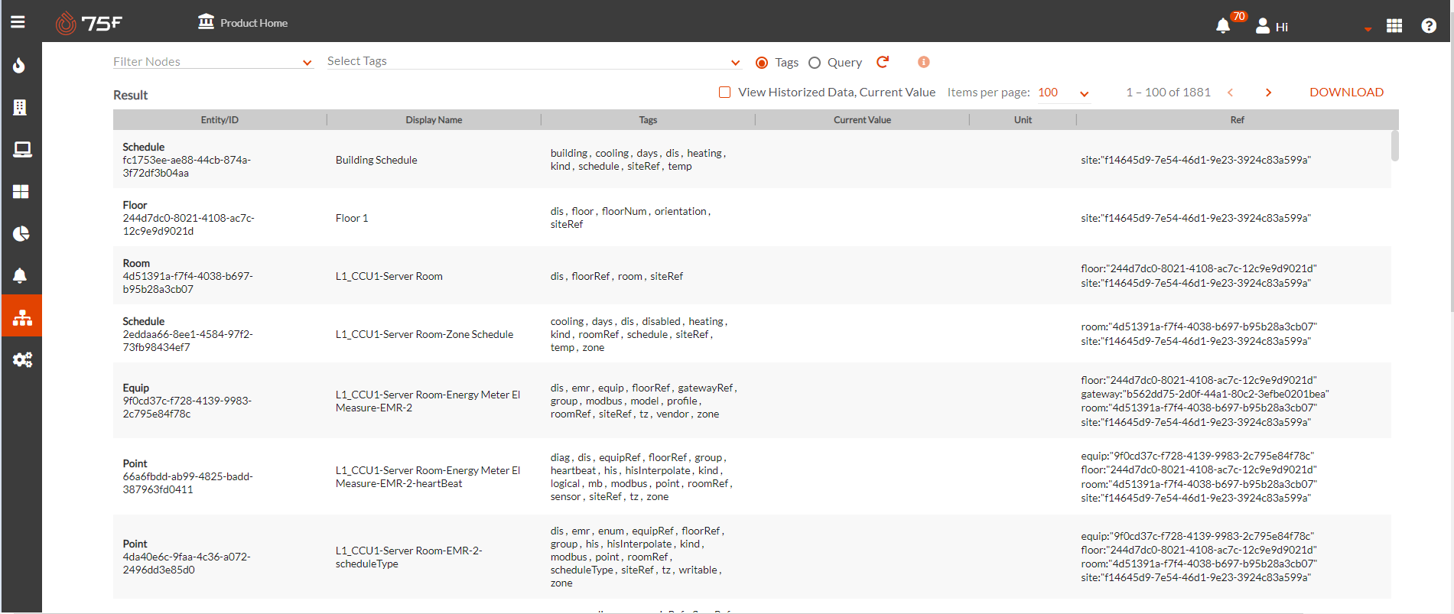Image resolution: width=1454 pixels, height=614 pixels.
Task: Click the DOWNLOAD button
Action: [x=1346, y=92]
